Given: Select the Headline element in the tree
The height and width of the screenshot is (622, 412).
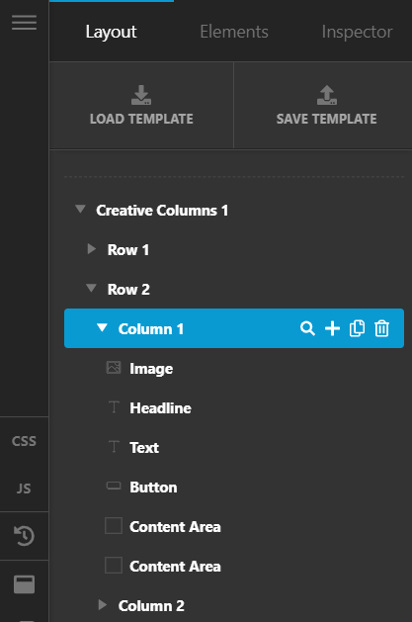Looking at the screenshot, I should [160, 408].
